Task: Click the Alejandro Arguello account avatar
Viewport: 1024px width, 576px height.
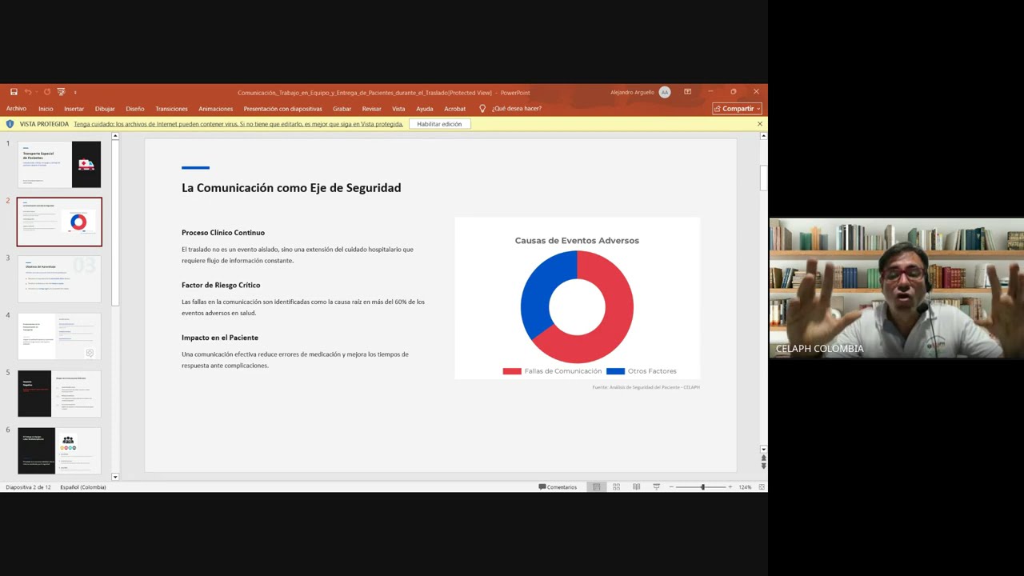Action: [x=664, y=92]
